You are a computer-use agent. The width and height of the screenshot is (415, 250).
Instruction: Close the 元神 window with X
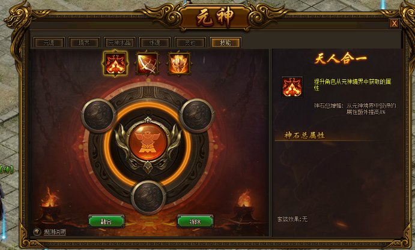[394, 23]
